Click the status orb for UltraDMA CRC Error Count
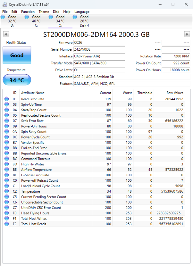The width and height of the screenshot is (193, 266). (7, 207)
